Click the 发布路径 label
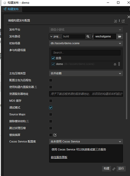This screenshot has height=176, width=130. click(15, 36)
